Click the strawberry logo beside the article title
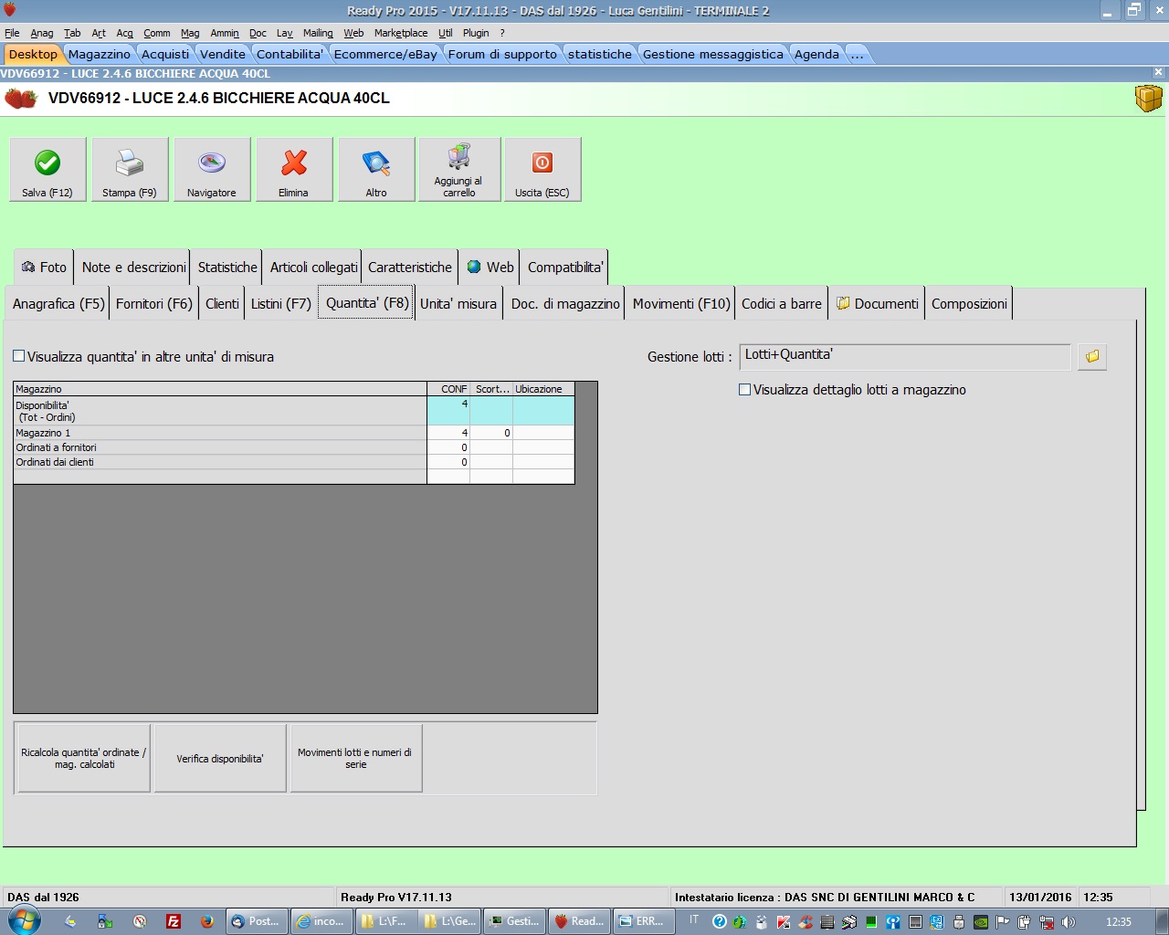The height and width of the screenshot is (935, 1169). pos(20,98)
